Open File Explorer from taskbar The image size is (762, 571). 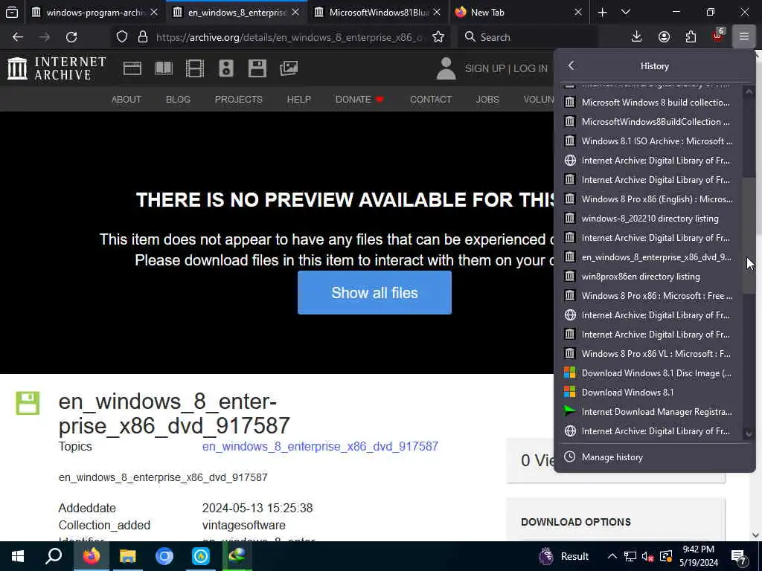click(128, 556)
